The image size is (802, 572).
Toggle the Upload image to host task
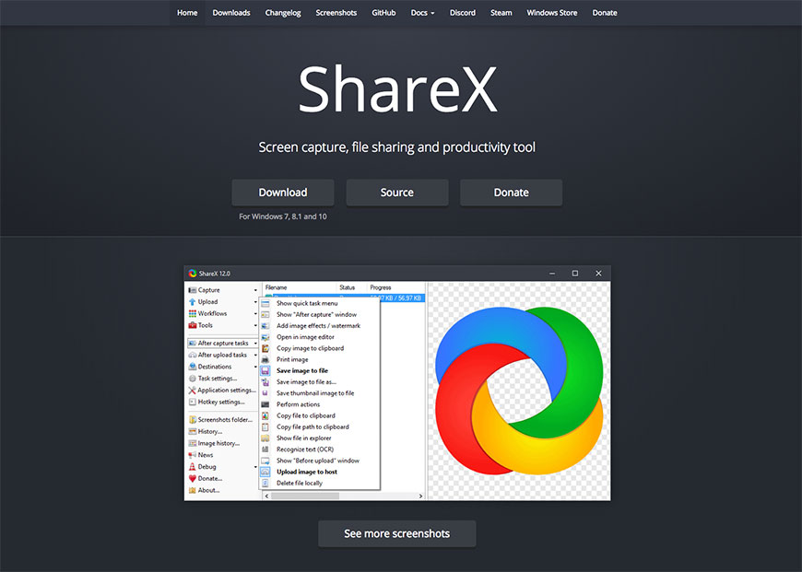pyautogui.click(x=306, y=472)
